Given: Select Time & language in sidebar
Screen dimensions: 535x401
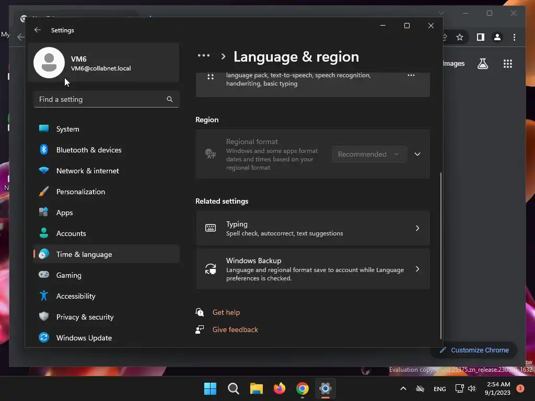Looking at the screenshot, I should pyautogui.click(x=106, y=254).
